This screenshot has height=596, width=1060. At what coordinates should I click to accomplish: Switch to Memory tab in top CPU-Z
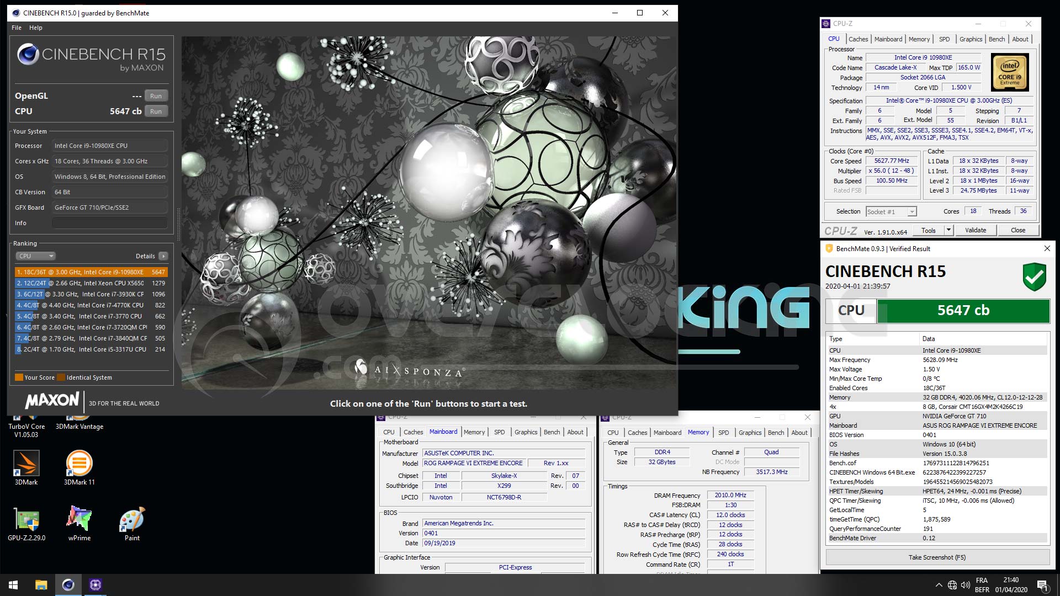pos(919,39)
